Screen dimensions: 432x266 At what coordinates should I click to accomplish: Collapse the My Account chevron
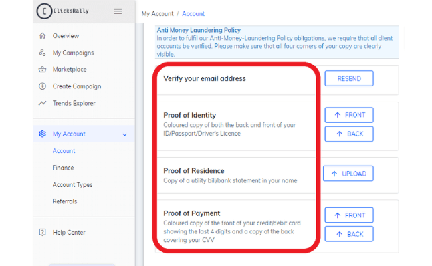(x=124, y=134)
